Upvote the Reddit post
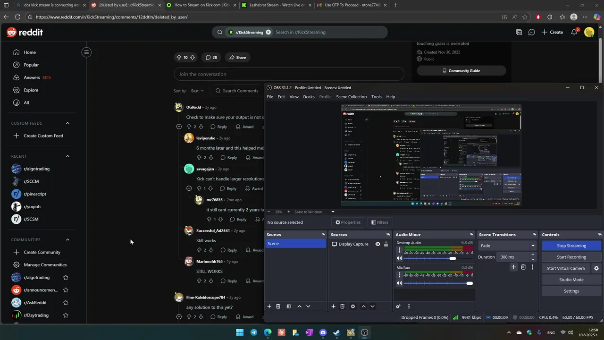 pos(179,57)
